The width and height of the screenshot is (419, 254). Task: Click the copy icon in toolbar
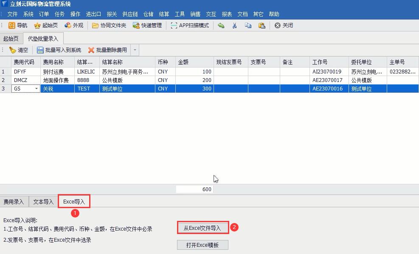248,25
